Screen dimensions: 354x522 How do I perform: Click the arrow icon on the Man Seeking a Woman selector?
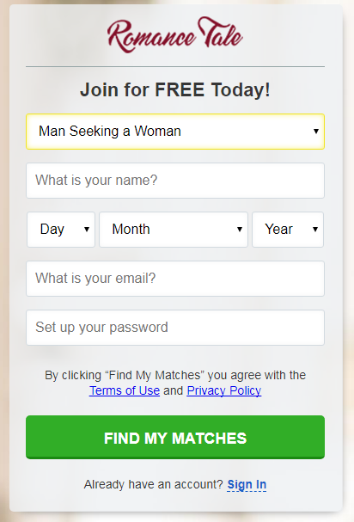click(x=316, y=132)
